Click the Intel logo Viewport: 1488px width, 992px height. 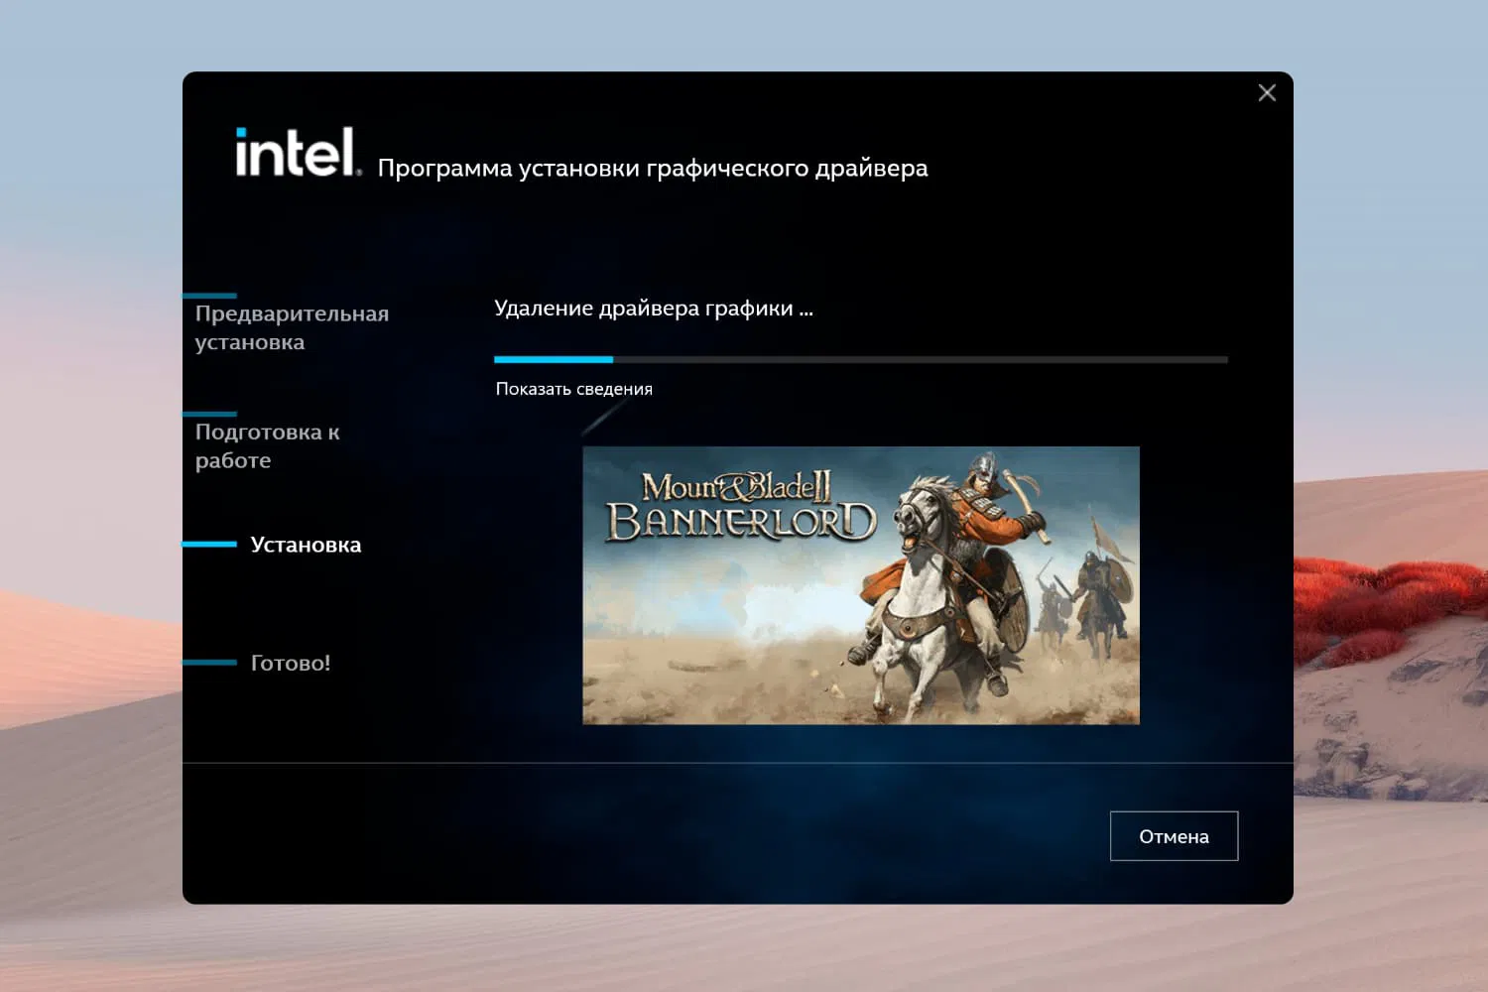click(x=298, y=152)
